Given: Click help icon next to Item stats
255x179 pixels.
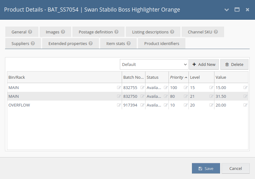Looking at the screenshot, I should tap(129, 43).
